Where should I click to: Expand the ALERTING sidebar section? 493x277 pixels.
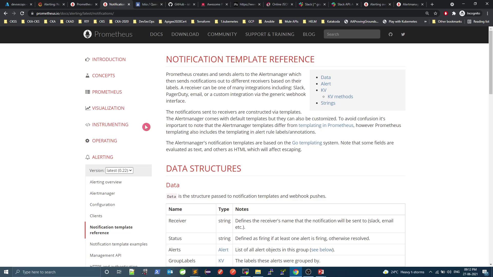click(x=102, y=157)
